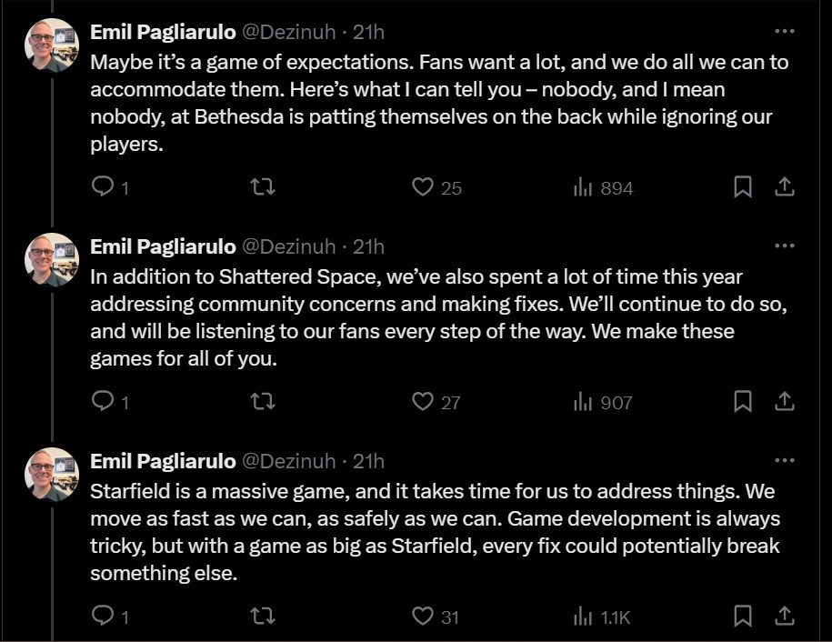Open more options on first tweet
This screenshot has width=832, height=642.
coord(784,31)
